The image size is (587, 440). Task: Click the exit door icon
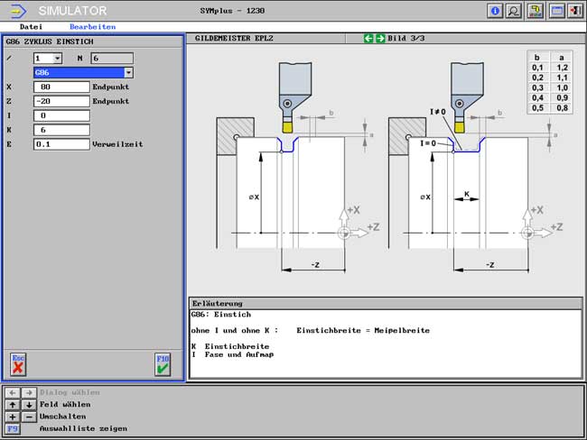coord(575,11)
